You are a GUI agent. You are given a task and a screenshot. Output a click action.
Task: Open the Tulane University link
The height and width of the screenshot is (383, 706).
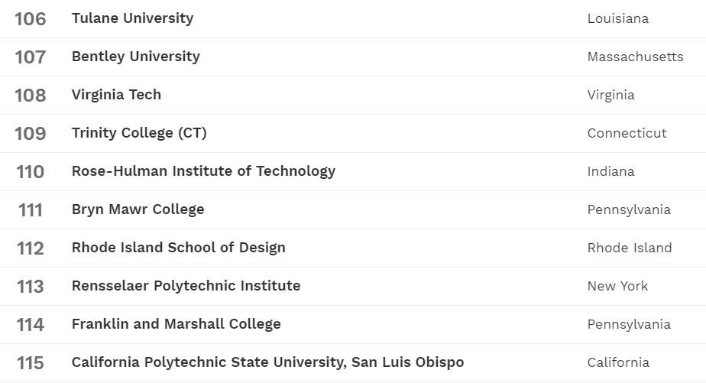pyautogui.click(x=132, y=18)
